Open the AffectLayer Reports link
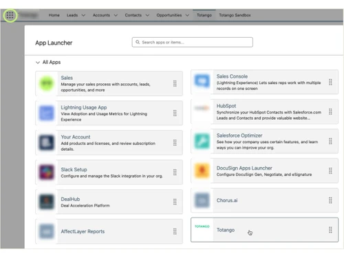 [83, 231]
